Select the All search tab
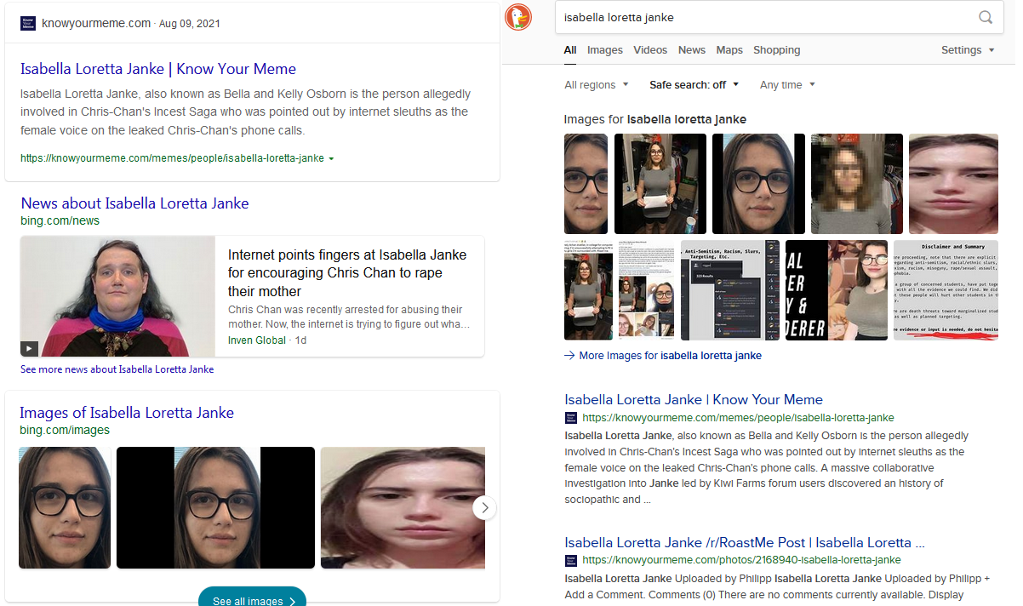The image size is (1023, 606). point(570,50)
